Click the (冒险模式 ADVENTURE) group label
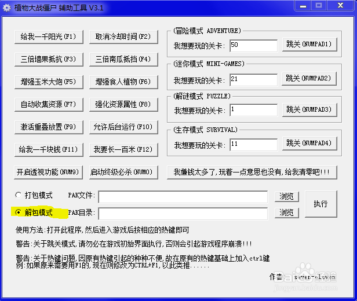The height and width of the screenshot is (301, 357). [x=207, y=31]
